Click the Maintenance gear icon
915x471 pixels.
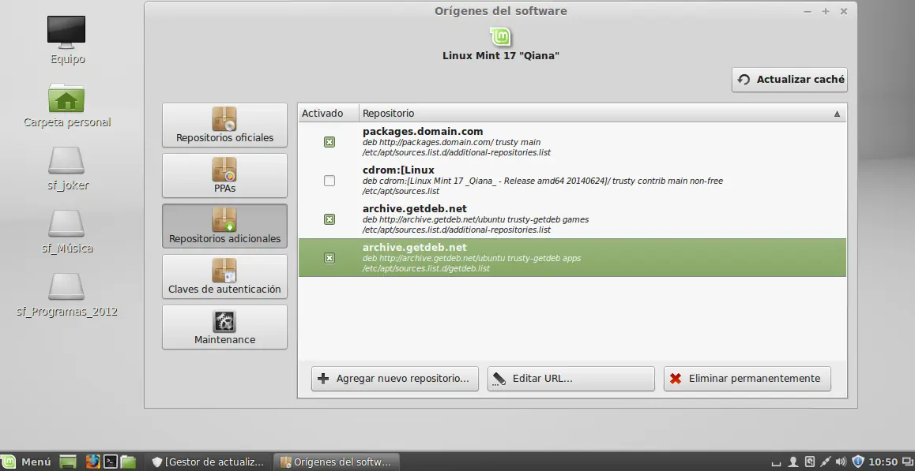coord(224,321)
